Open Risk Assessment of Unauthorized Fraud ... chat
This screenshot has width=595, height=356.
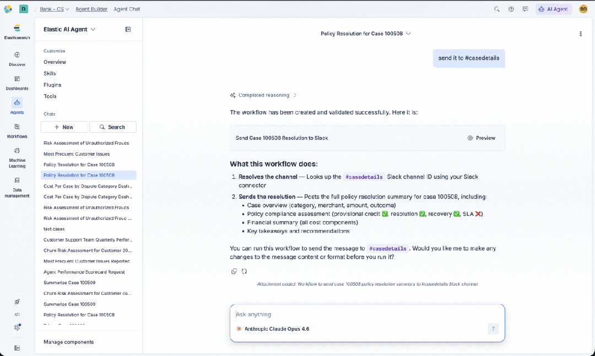pos(88,218)
